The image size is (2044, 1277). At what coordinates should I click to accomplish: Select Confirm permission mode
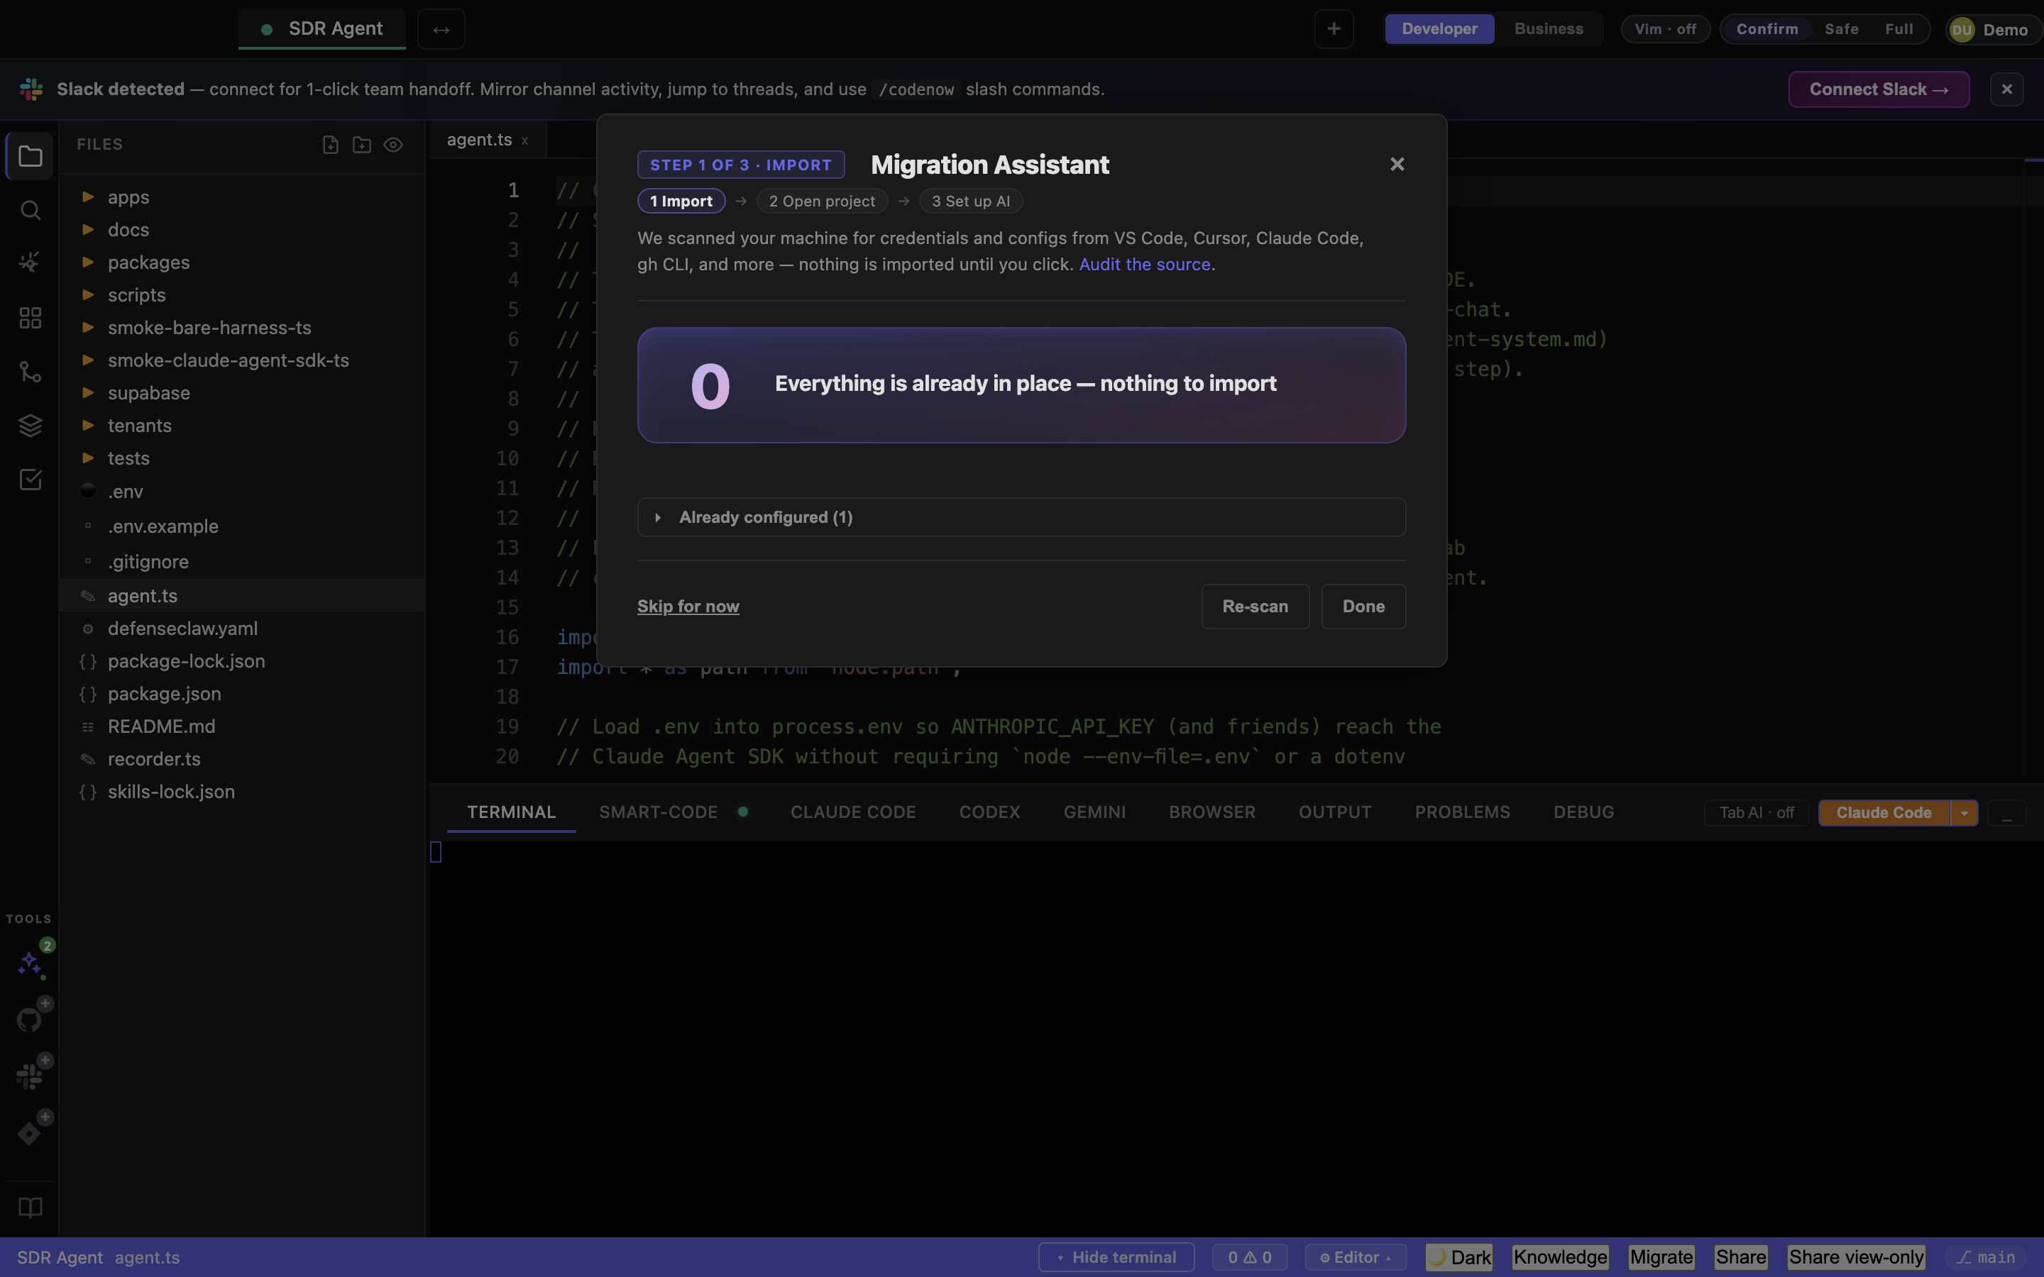(1767, 28)
